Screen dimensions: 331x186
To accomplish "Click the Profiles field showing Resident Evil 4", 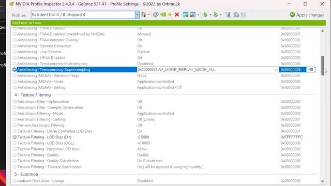I will [83, 15].
